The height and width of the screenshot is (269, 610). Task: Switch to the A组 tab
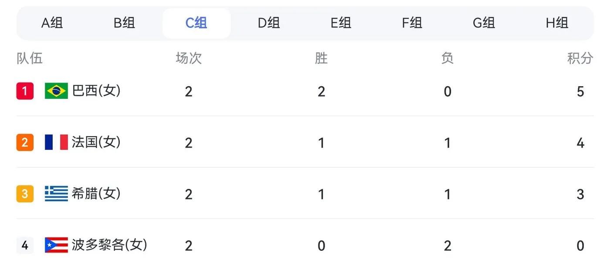coord(52,23)
